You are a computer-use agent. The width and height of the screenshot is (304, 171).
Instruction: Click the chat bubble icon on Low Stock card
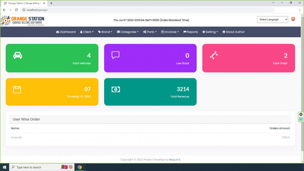point(116,55)
